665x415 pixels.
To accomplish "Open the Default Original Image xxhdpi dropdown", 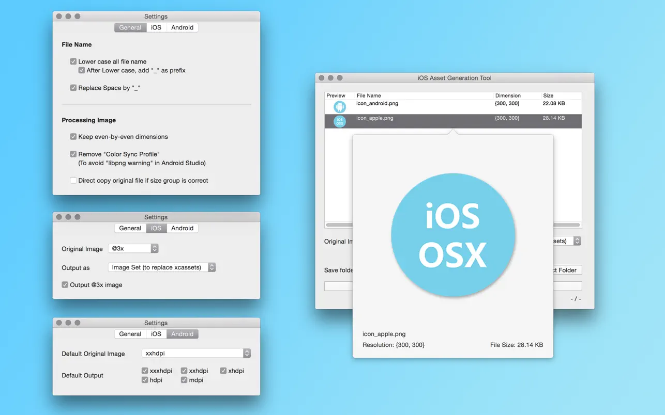I will tap(195, 353).
